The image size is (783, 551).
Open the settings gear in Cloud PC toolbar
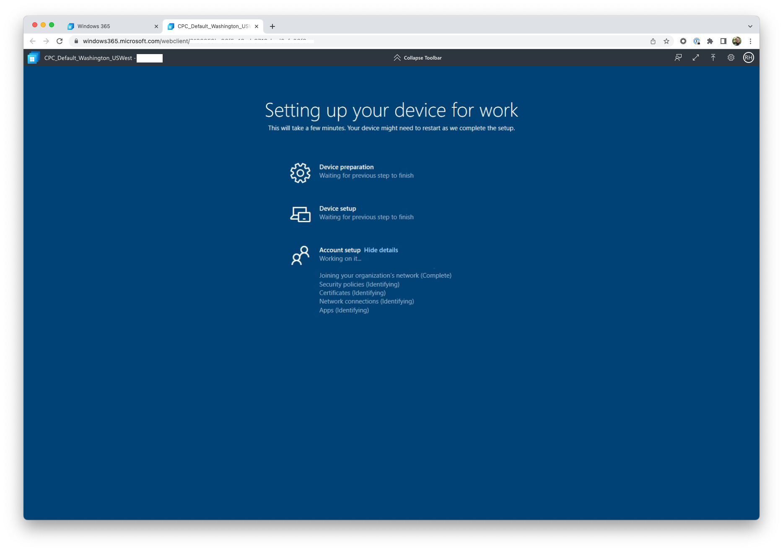click(x=731, y=58)
